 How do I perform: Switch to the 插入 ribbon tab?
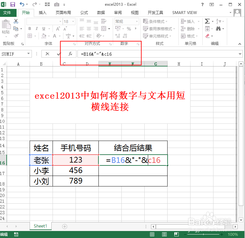(42, 12)
